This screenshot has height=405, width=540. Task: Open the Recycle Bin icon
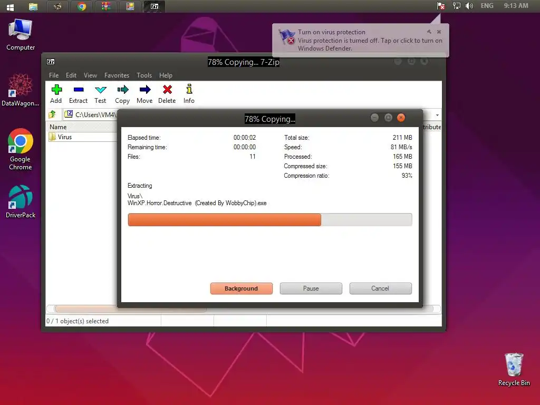514,369
